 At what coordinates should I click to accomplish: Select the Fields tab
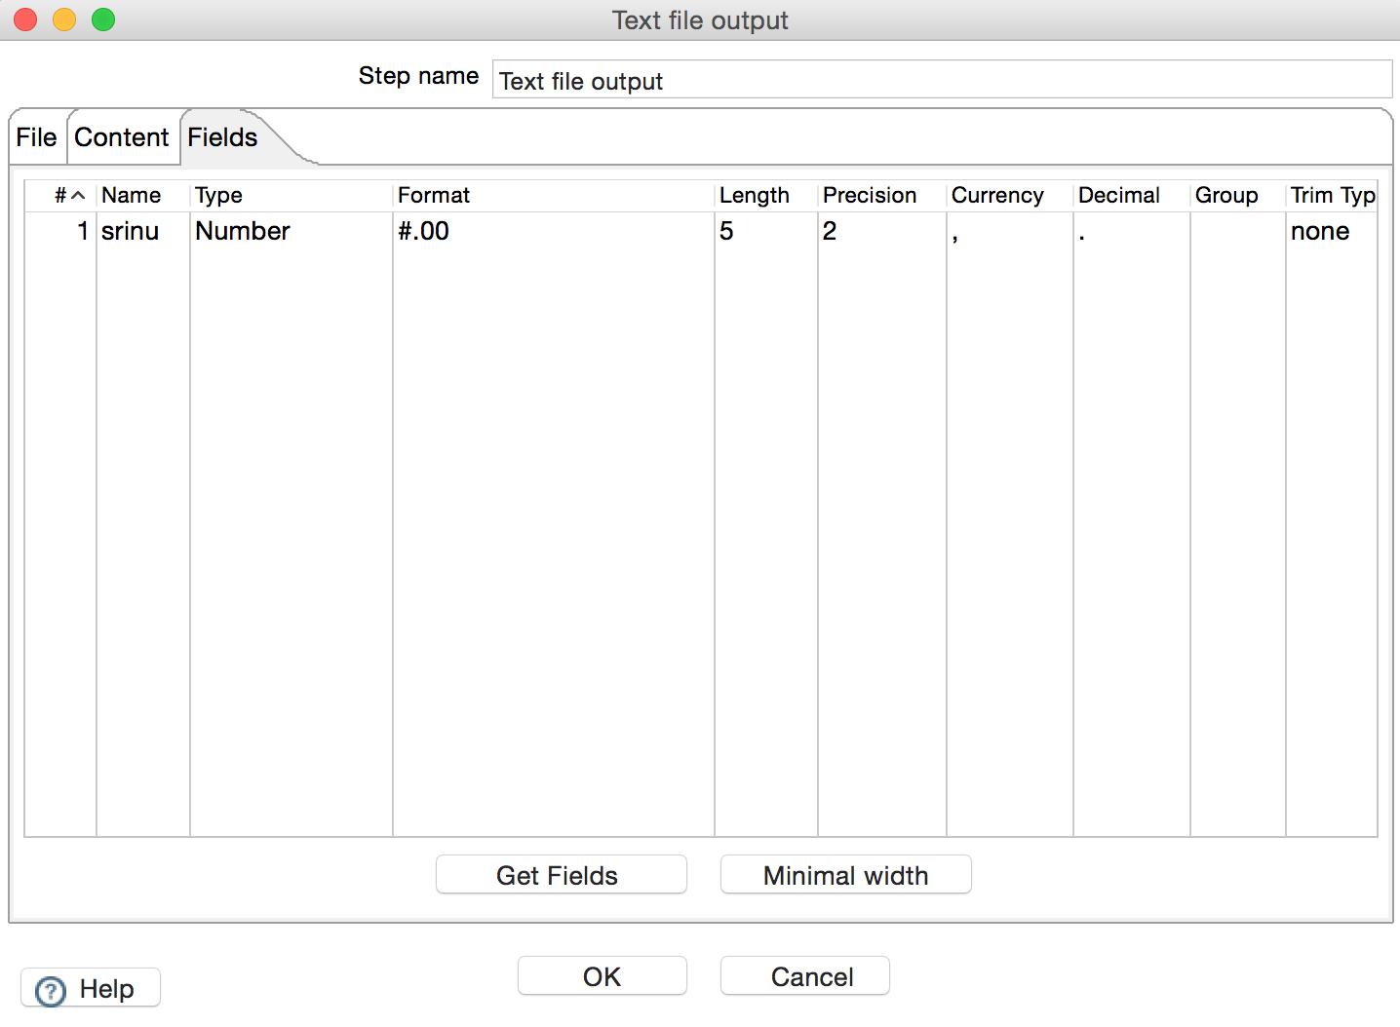(x=222, y=137)
